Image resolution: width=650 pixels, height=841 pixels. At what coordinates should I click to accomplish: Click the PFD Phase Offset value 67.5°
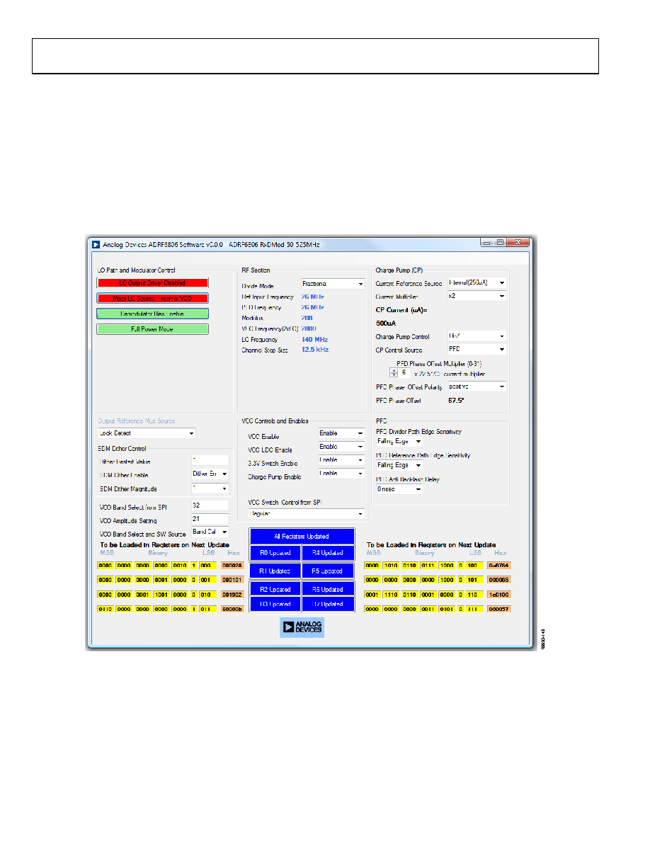[457, 401]
